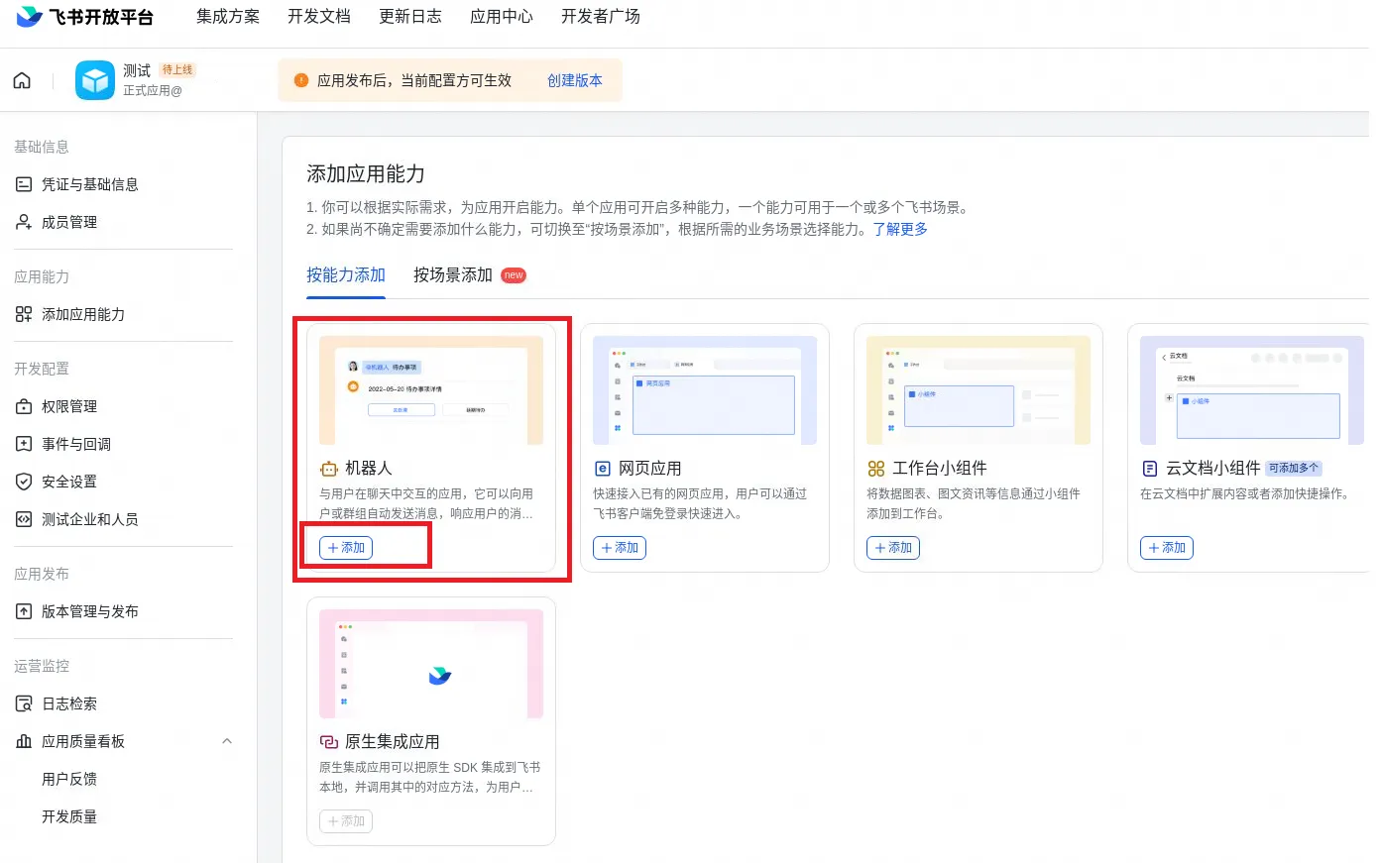The height and width of the screenshot is (863, 1381).
Task: Open 开发质量 in the sidebar
Action: (69, 816)
